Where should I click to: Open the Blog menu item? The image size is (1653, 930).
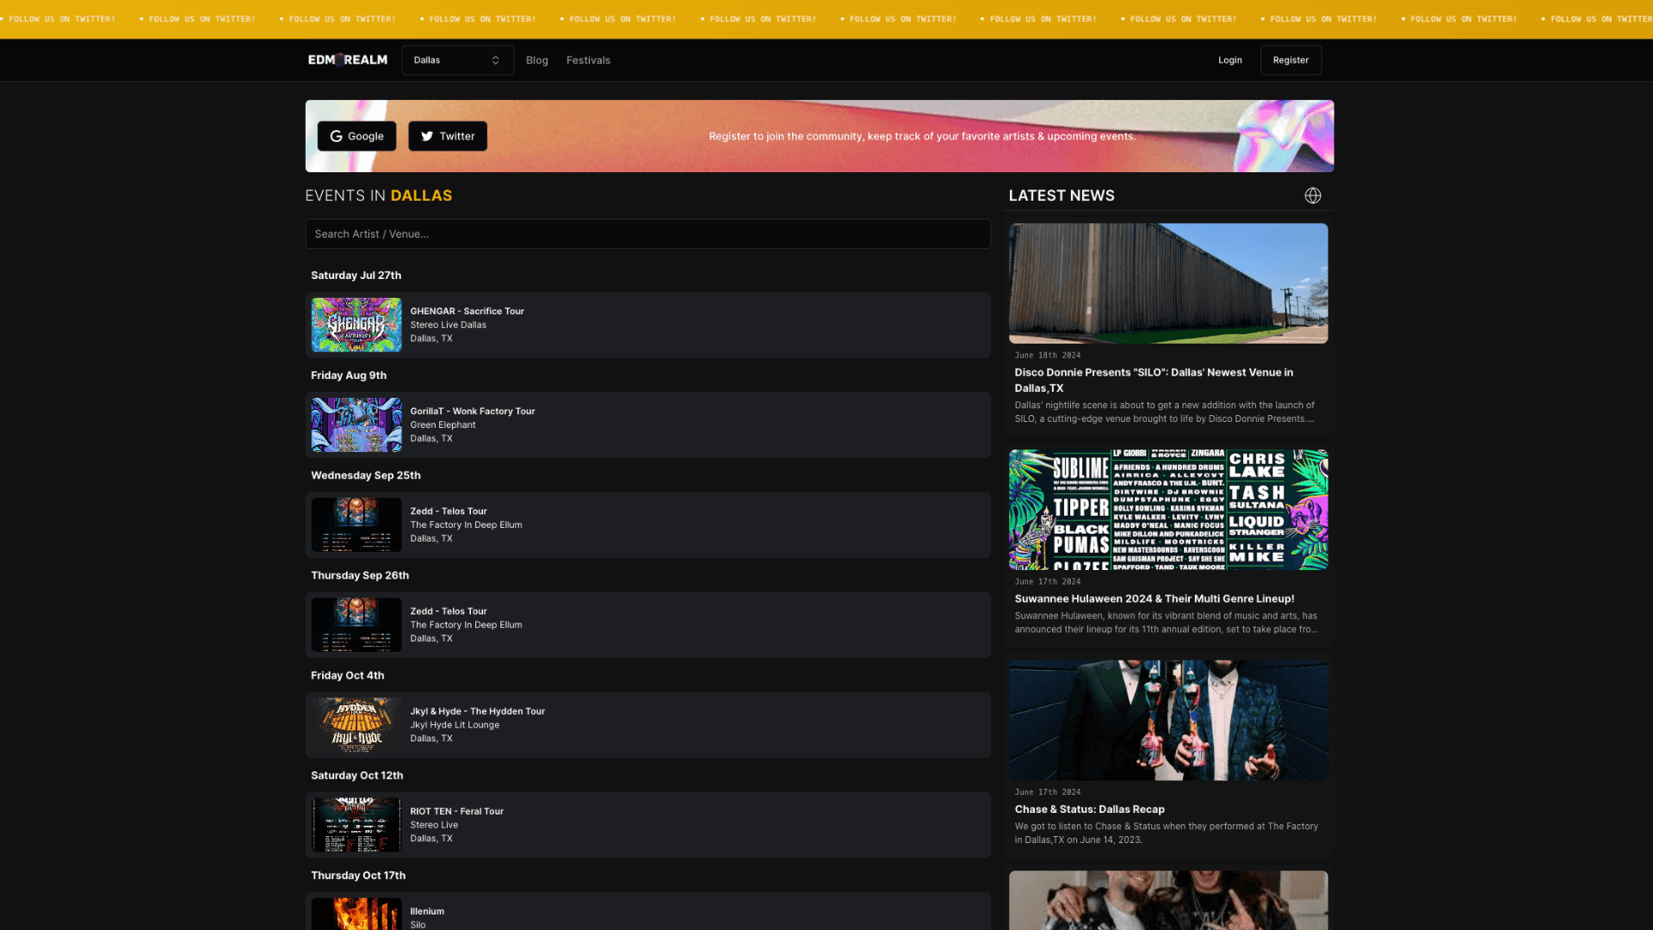[x=537, y=59]
